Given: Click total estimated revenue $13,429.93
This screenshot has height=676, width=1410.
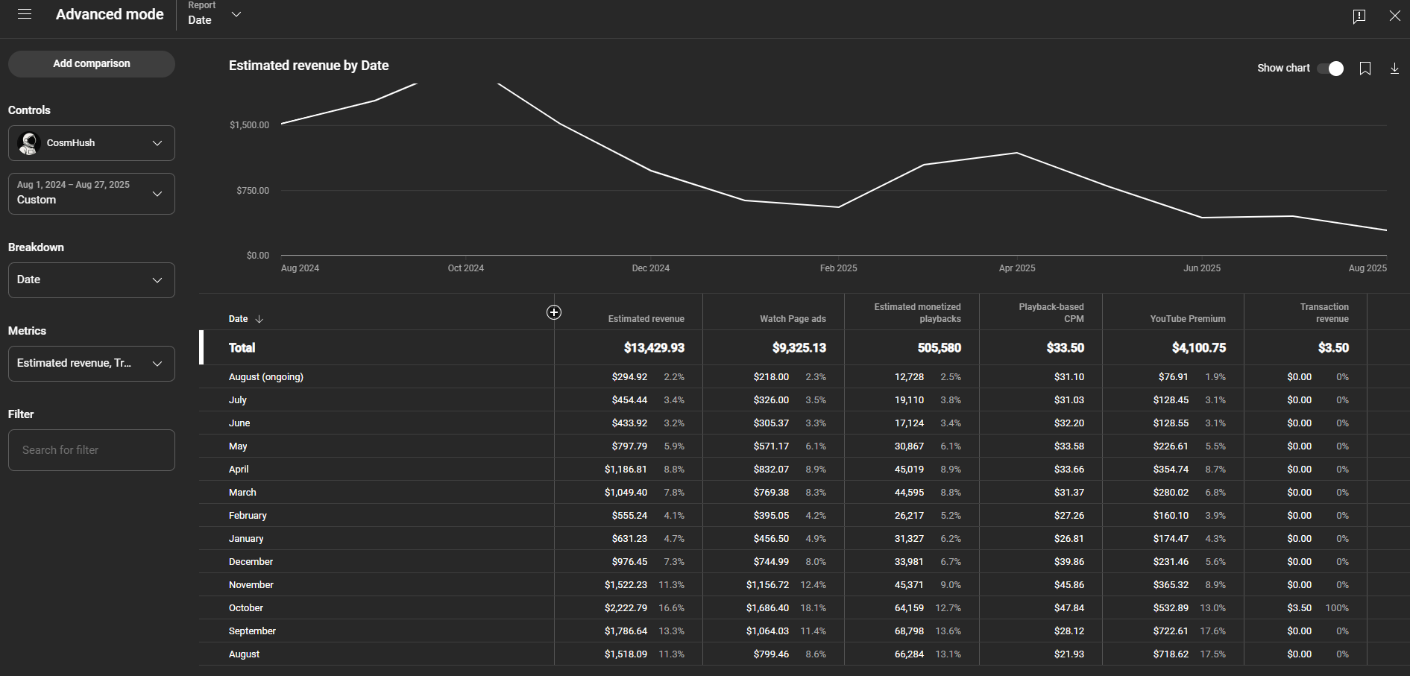Looking at the screenshot, I should [x=654, y=348].
